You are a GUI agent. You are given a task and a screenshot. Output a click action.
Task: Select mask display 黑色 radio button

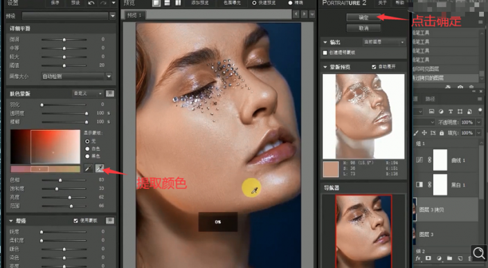pyautogui.click(x=87, y=157)
